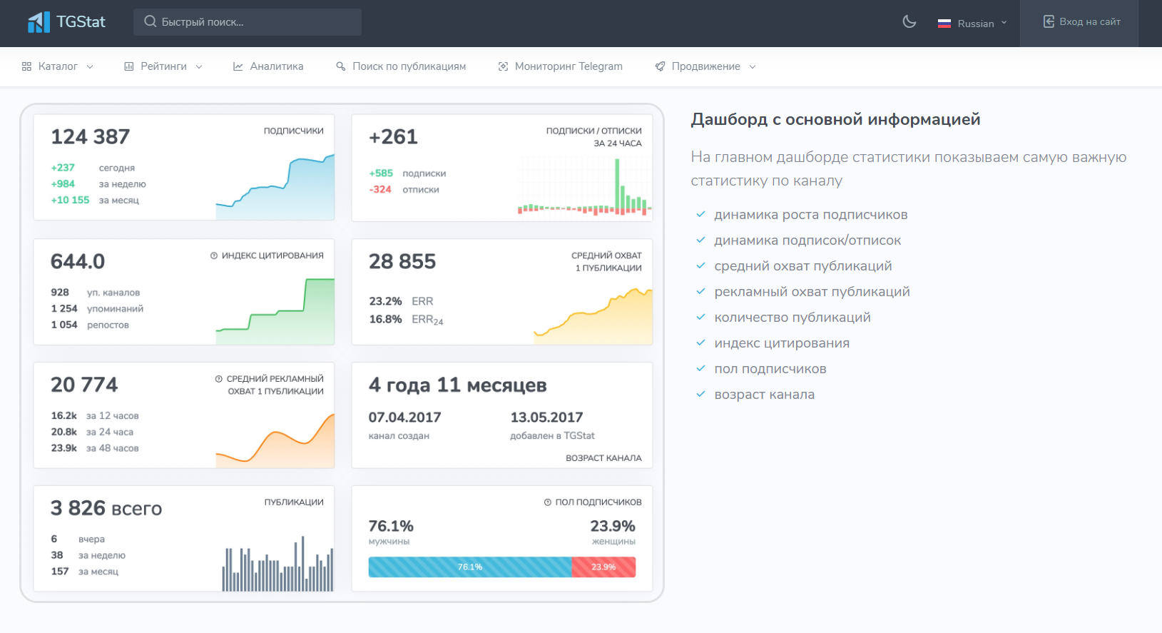This screenshot has width=1162, height=633.
Task: Click the search magnifier icon
Action: click(x=150, y=21)
